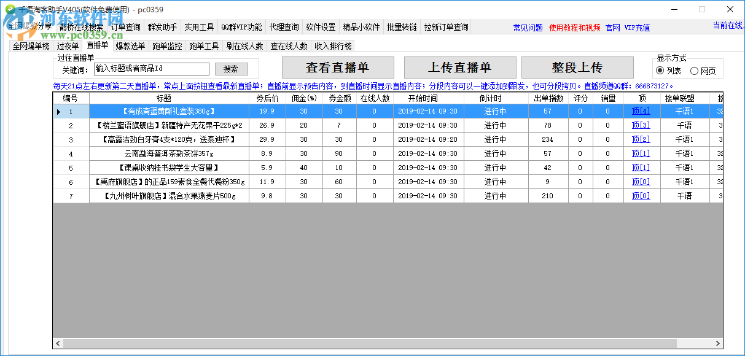Click the 搜索 button next to keyword field
This screenshot has width=745, height=356.
(x=230, y=69)
